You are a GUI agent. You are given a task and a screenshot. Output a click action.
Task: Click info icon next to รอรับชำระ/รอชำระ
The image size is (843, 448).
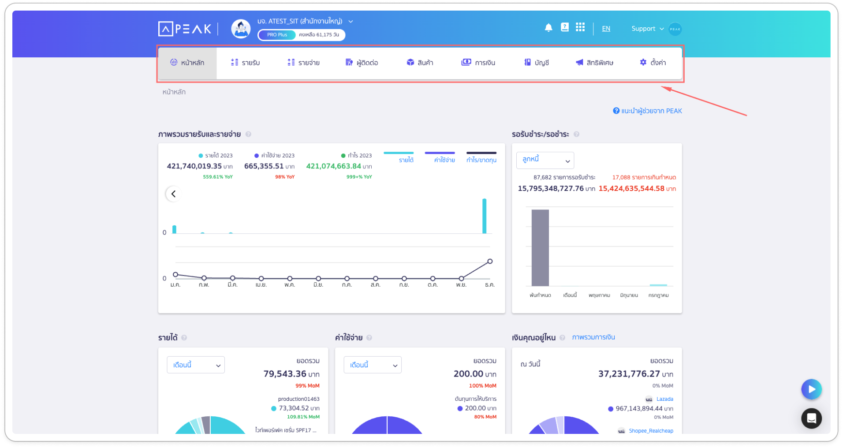click(x=576, y=134)
